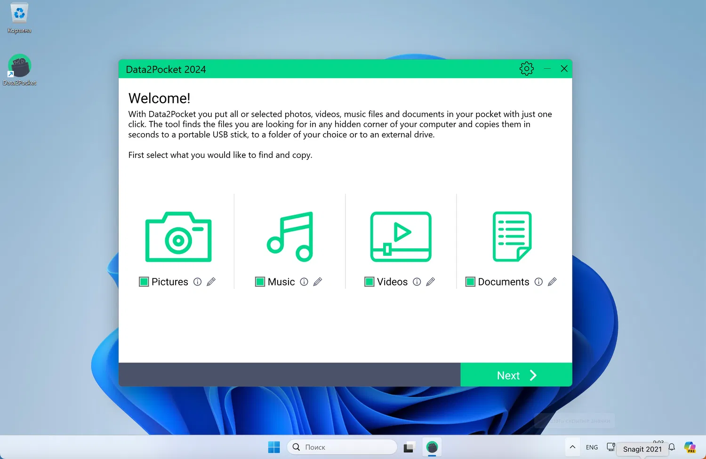
Task: Select the Data2Pocket desktop shortcut
Action: (x=19, y=70)
